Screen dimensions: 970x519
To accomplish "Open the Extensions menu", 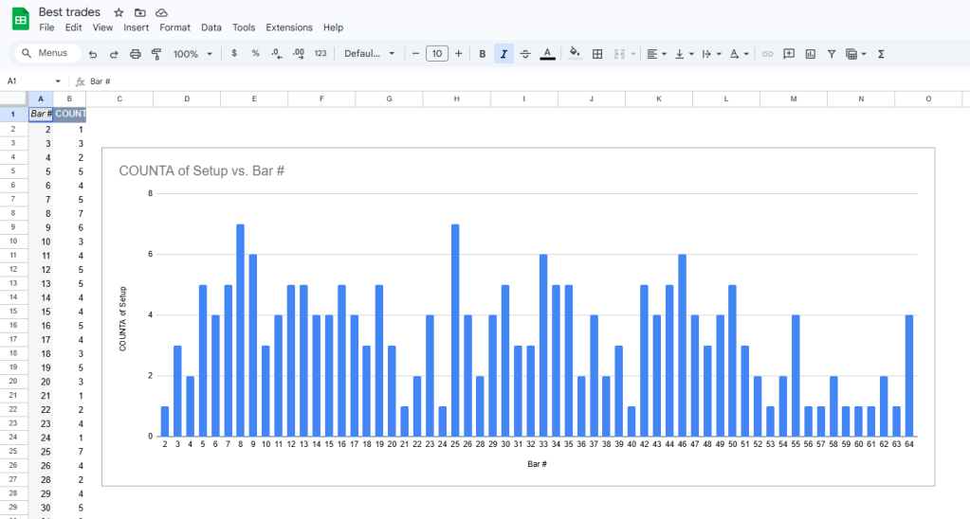I will [x=289, y=27].
